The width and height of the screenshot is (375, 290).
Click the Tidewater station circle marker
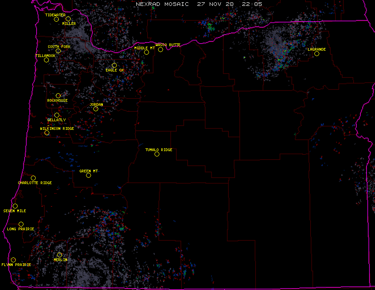tap(57, 19)
